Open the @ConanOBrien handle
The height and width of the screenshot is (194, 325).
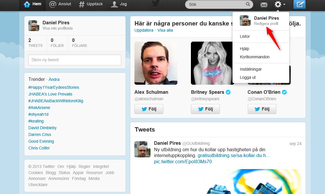(262, 99)
